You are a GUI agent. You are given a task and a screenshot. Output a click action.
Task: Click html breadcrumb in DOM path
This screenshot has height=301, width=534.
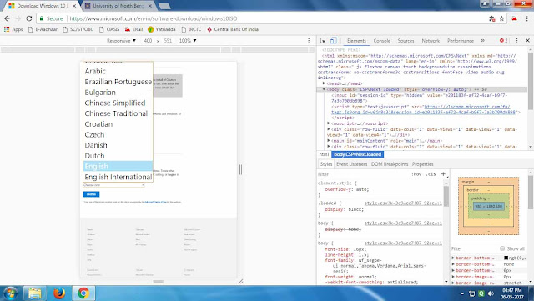(x=324, y=154)
